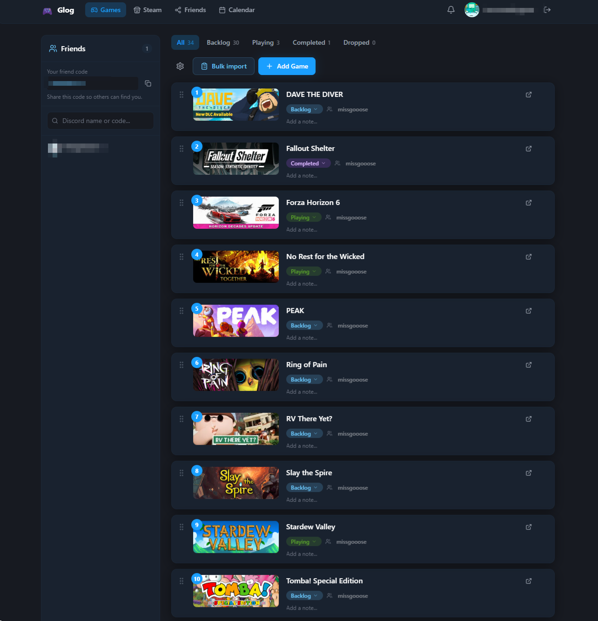Viewport: 598px width, 621px height.
Task: Click the PEAK game thumbnail
Action: [x=236, y=321]
